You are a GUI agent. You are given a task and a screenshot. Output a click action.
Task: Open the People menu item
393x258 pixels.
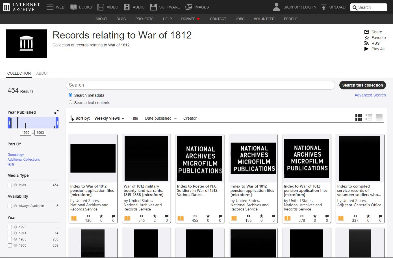290,19
